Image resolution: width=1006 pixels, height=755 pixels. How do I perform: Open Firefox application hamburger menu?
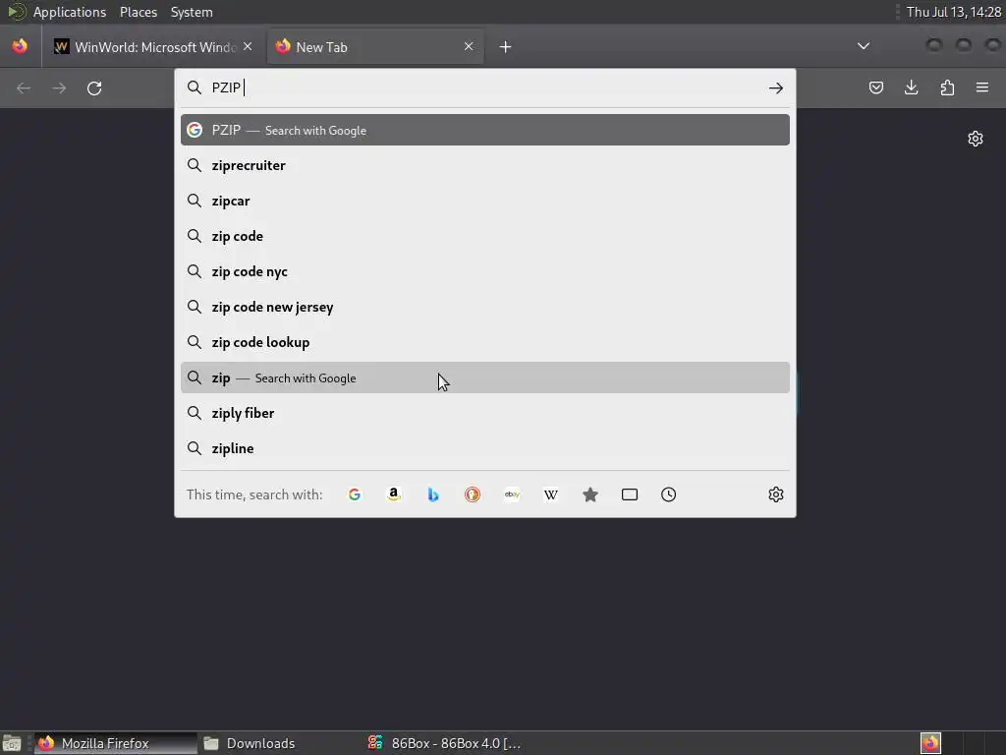[982, 87]
